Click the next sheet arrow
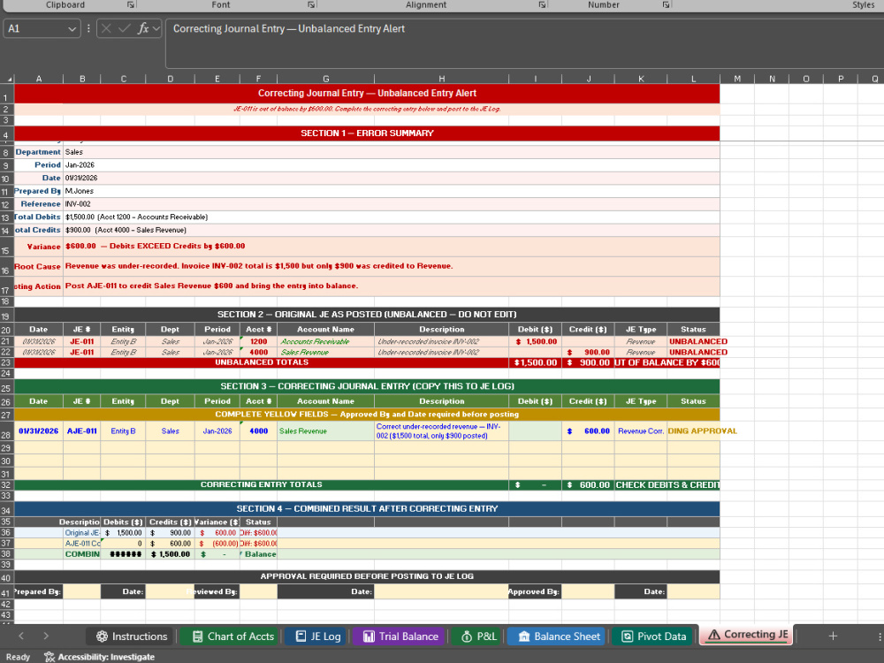This screenshot has height=663, width=884. point(46,636)
